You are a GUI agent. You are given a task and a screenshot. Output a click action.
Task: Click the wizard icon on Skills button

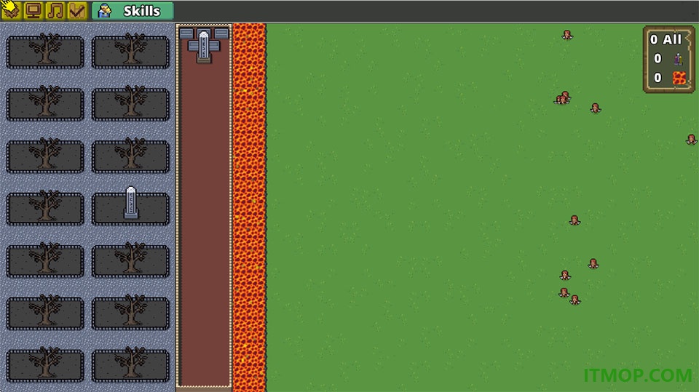[x=105, y=11]
